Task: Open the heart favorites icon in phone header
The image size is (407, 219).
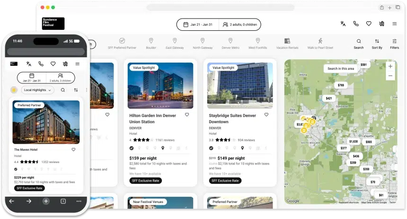Action: point(53,64)
